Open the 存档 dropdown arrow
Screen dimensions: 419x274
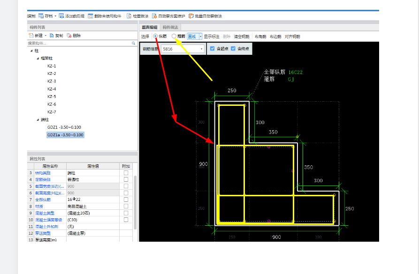coord(55,16)
